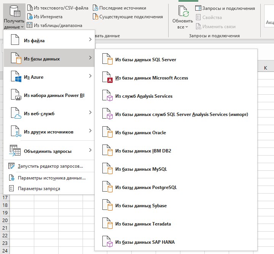Click the cube icon for Analysis Services (импорт)
The height and width of the screenshot is (254, 274).
coord(107,114)
